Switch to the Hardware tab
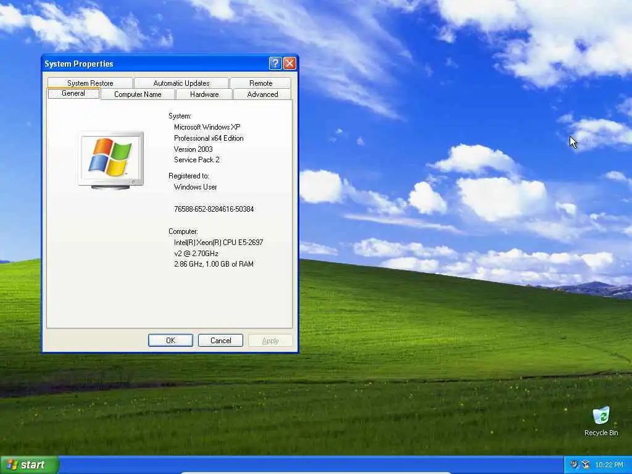Image resolution: width=632 pixels, height=474 pixels. coord(204,94)
